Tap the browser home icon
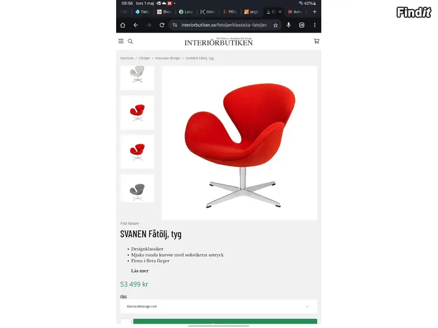The image size is (438, 328). 123,25
